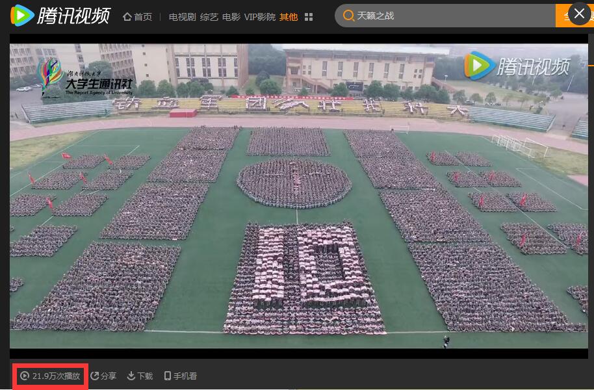Select the 电影 channel

click(x=231, y=17)
